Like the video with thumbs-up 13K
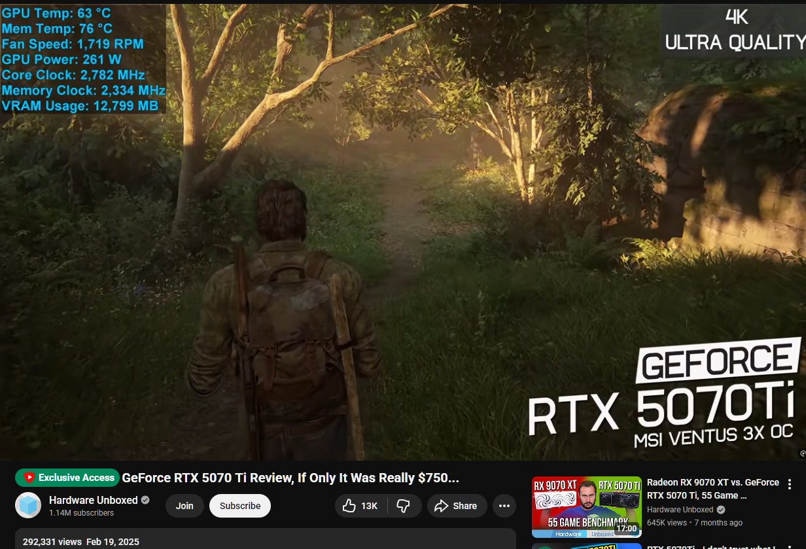806x549 pixels. click(361, 506)
